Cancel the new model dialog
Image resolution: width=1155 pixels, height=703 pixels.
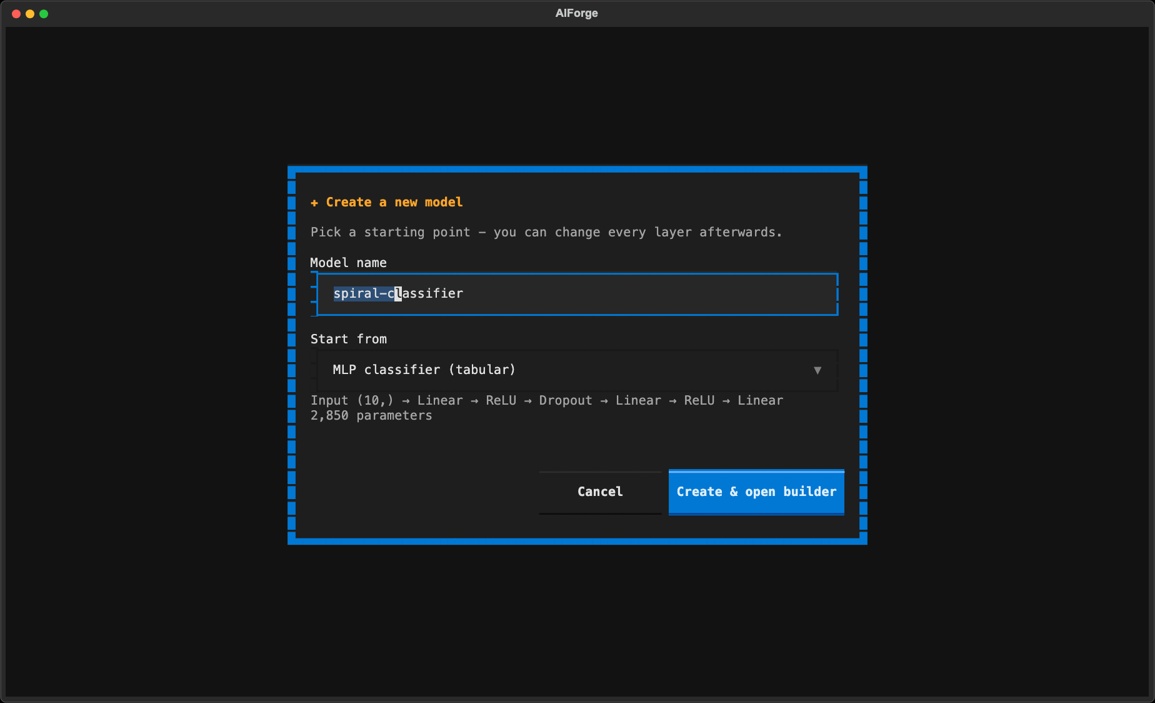pos(600,492)
